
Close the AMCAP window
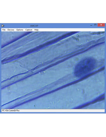tap(101, 25)
